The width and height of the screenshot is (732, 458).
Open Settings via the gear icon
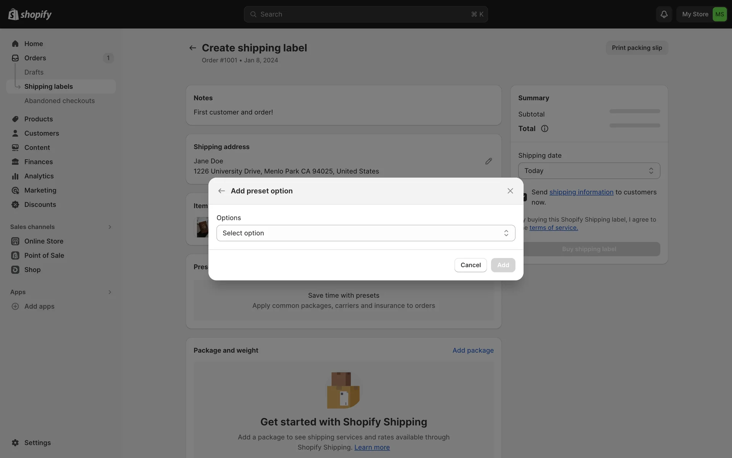coord(15,442)
